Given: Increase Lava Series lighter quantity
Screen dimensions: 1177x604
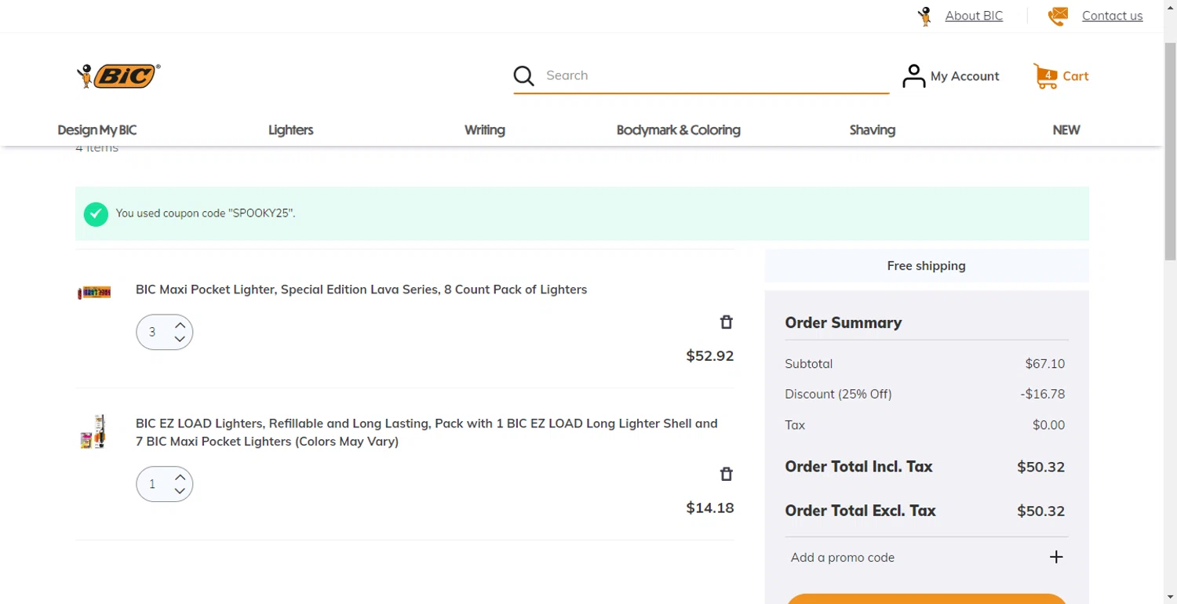Looking at the screenshot, I should 180,325.
